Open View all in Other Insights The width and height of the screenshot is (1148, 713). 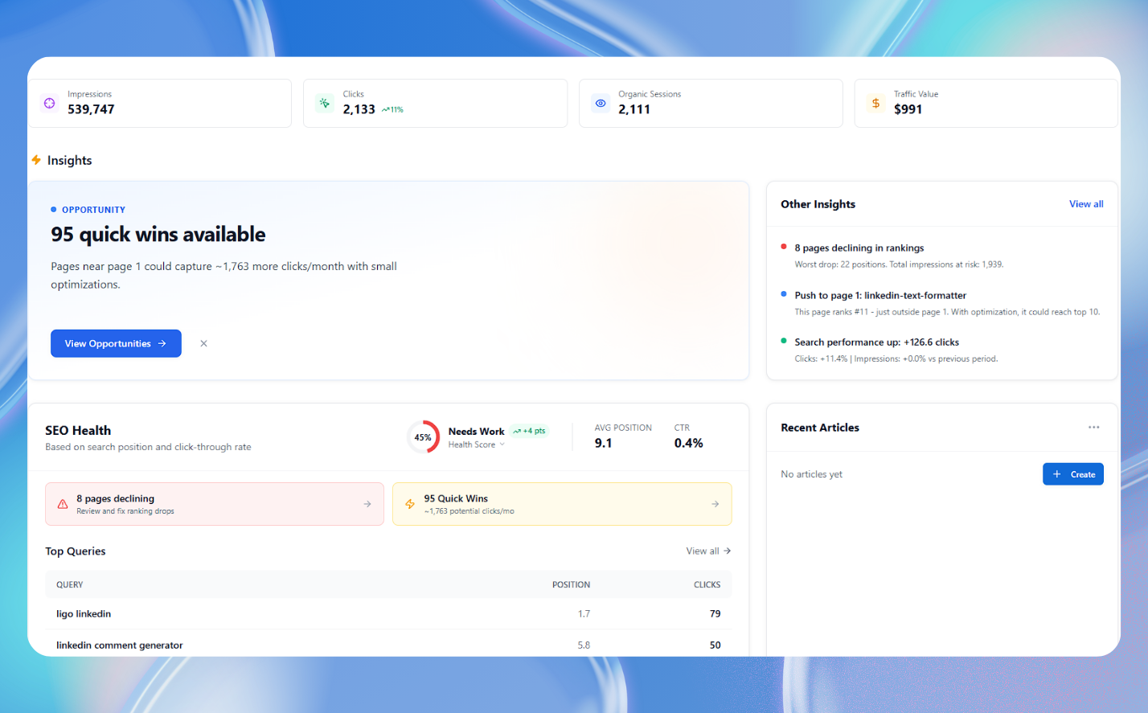click(1086, 204)
